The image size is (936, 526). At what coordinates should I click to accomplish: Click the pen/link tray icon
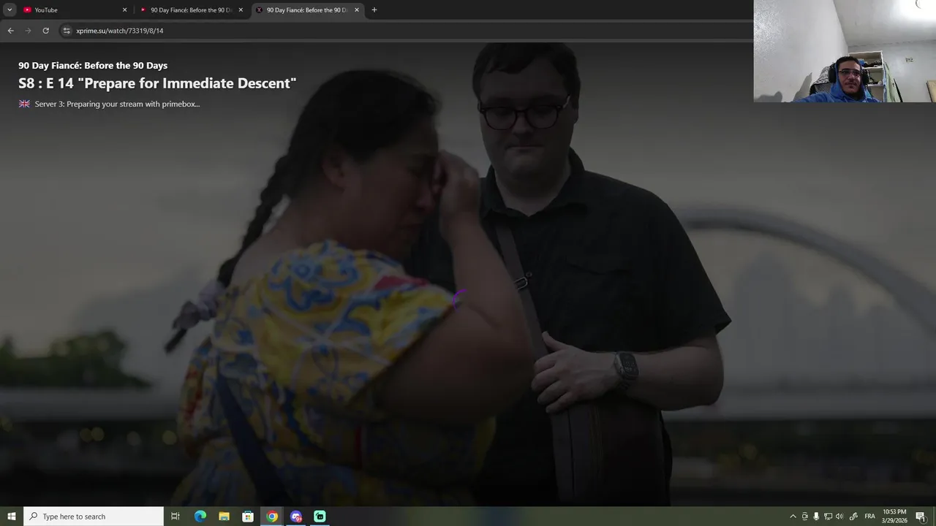point(853,517)
